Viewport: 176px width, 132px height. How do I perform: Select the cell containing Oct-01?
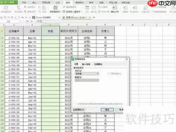pyautogui.click(x=32, y=65)
